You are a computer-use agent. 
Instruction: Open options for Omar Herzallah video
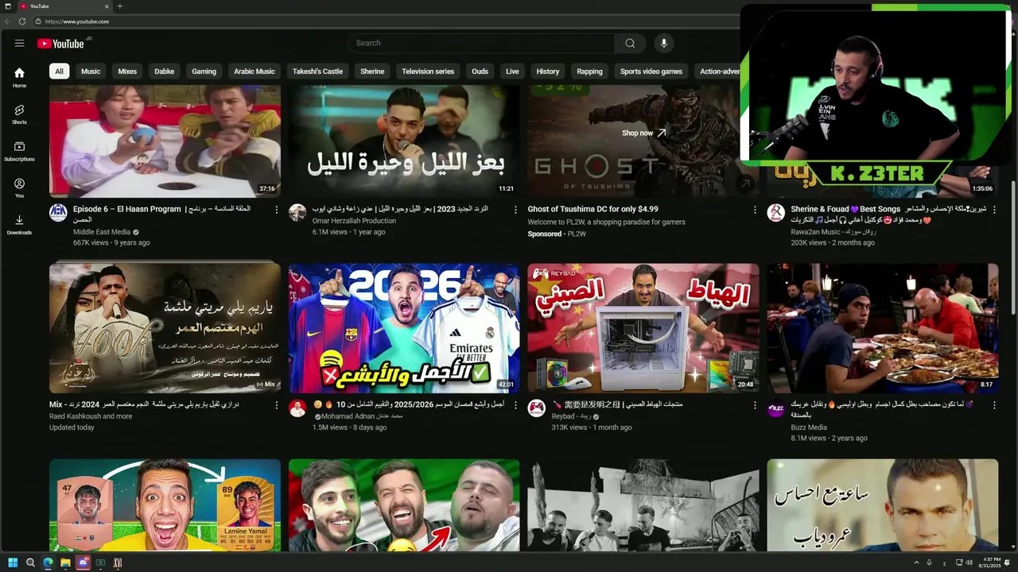516,210
